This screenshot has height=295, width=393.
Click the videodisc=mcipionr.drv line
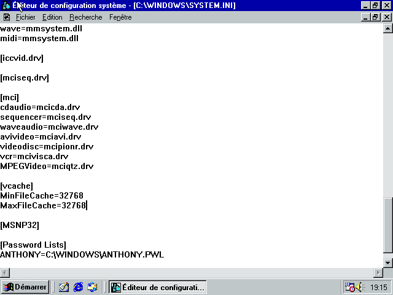(x=47, y=146)
